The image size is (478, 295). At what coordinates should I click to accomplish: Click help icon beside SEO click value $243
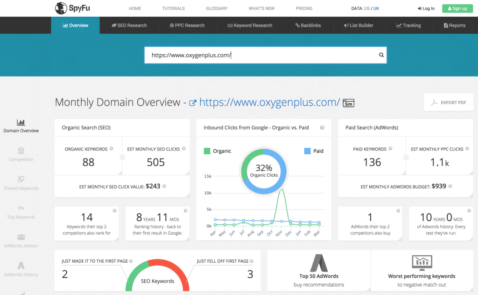164,186
